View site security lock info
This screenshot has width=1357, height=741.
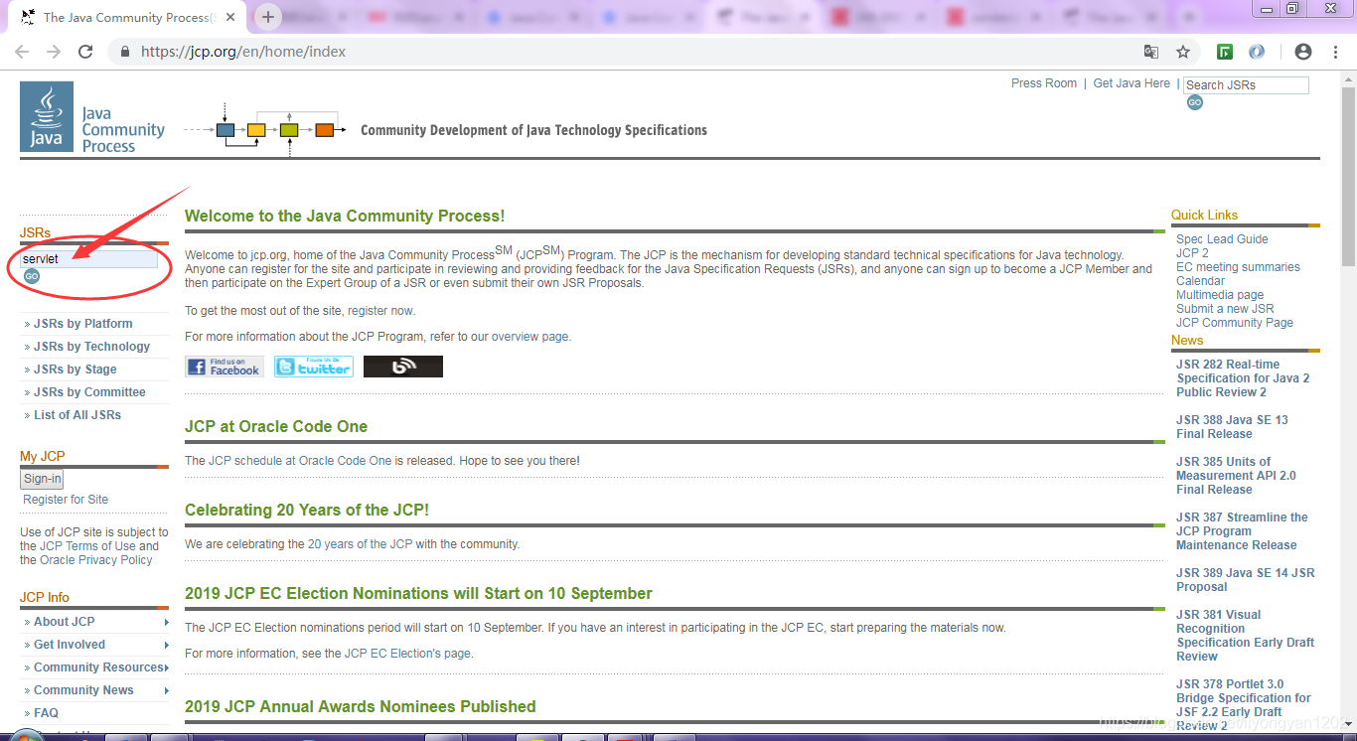124,52
